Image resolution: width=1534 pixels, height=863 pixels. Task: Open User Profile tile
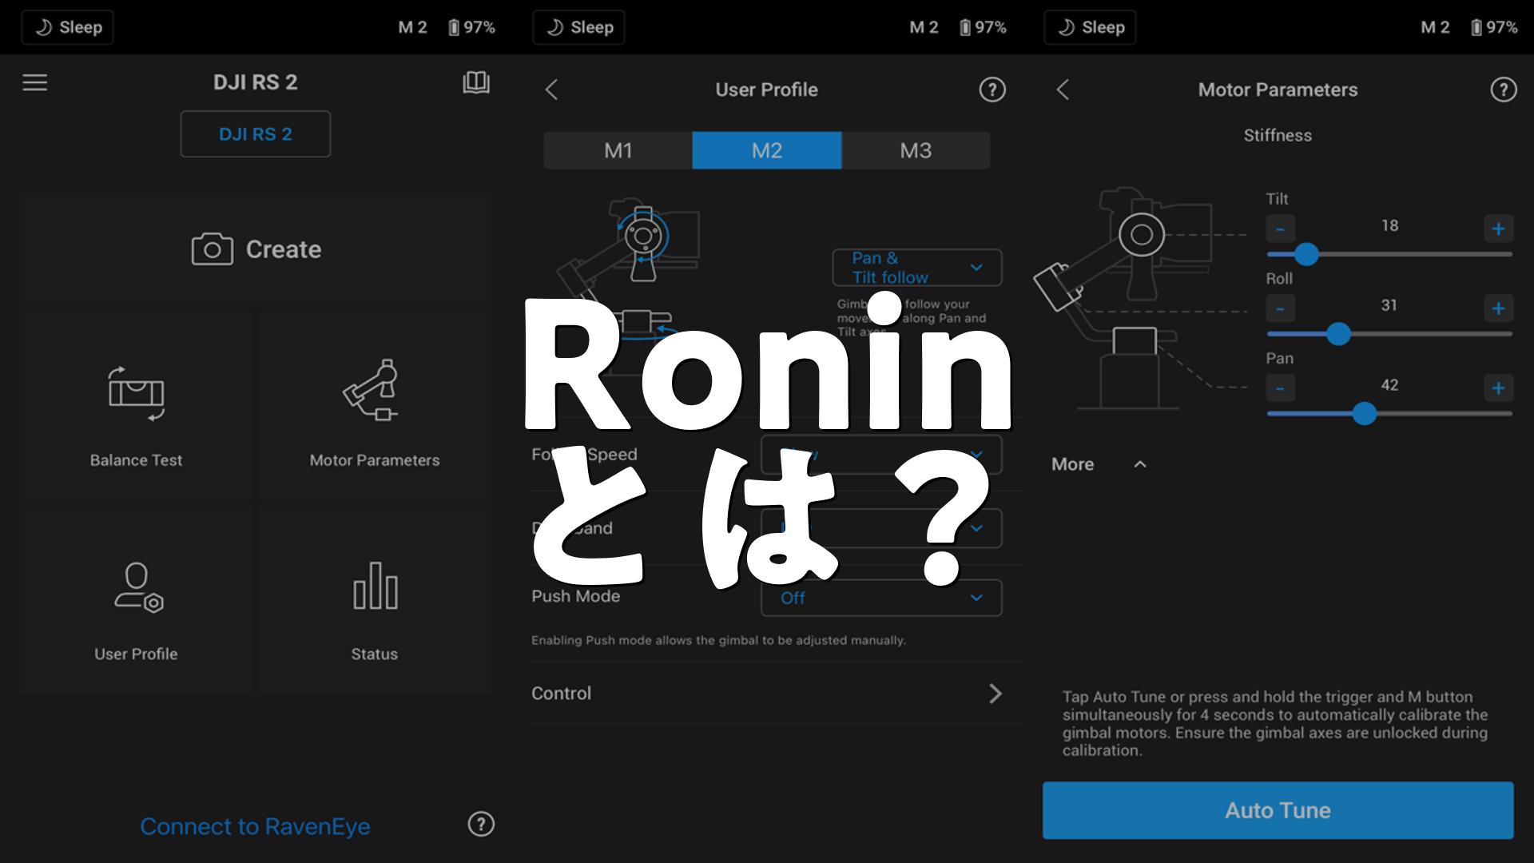point(137,599)
